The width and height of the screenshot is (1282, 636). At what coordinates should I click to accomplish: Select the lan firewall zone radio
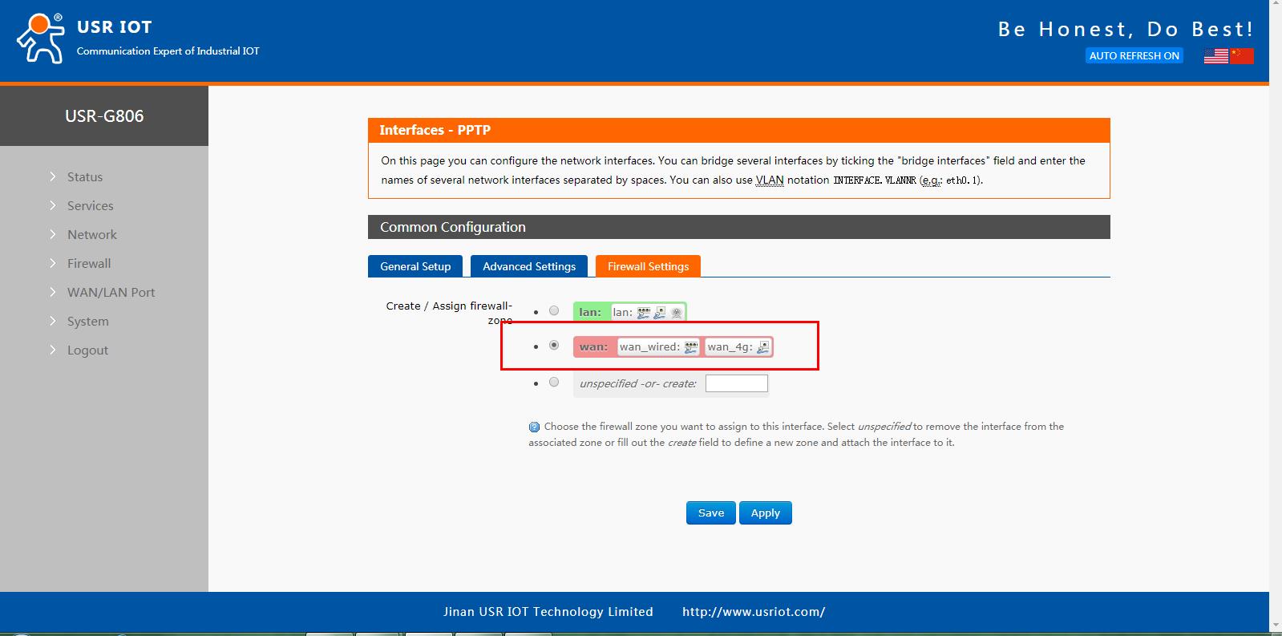point(554,310)
